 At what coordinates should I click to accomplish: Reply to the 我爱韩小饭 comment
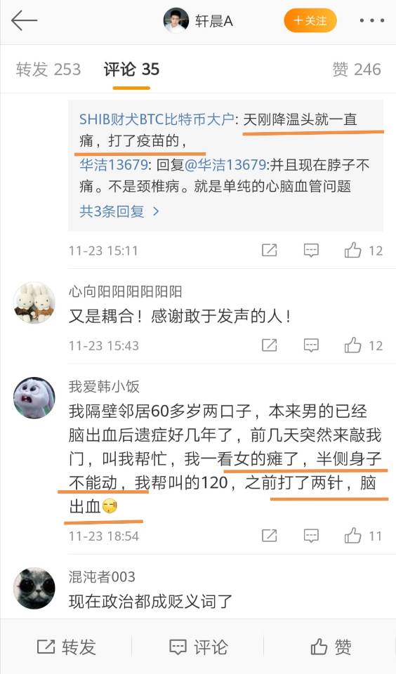[311, 536]
